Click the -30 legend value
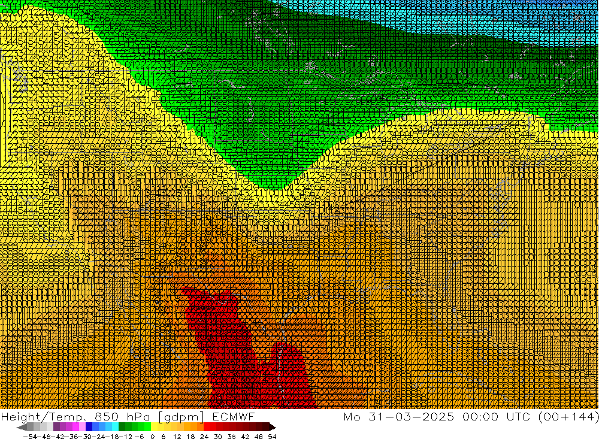 tap(86, 437)
